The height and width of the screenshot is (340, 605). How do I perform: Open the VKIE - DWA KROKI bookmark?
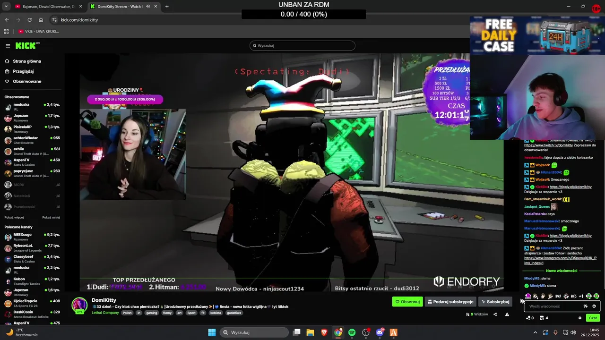coord(39,31)
